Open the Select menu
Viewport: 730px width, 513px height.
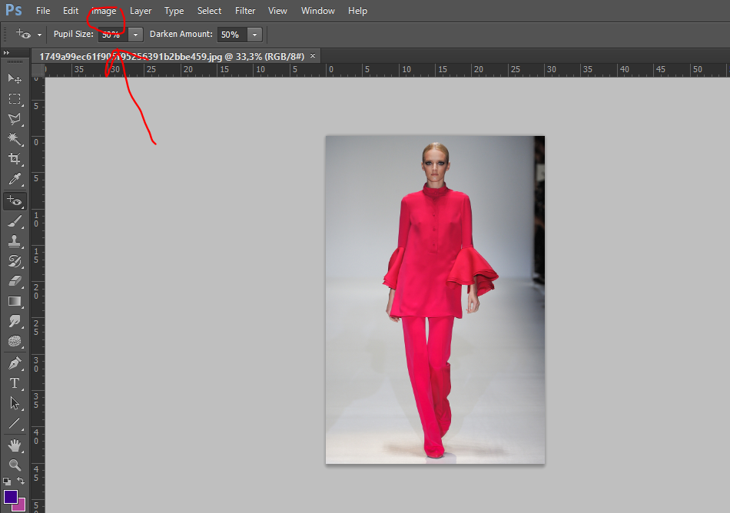[x=210, y=10]
